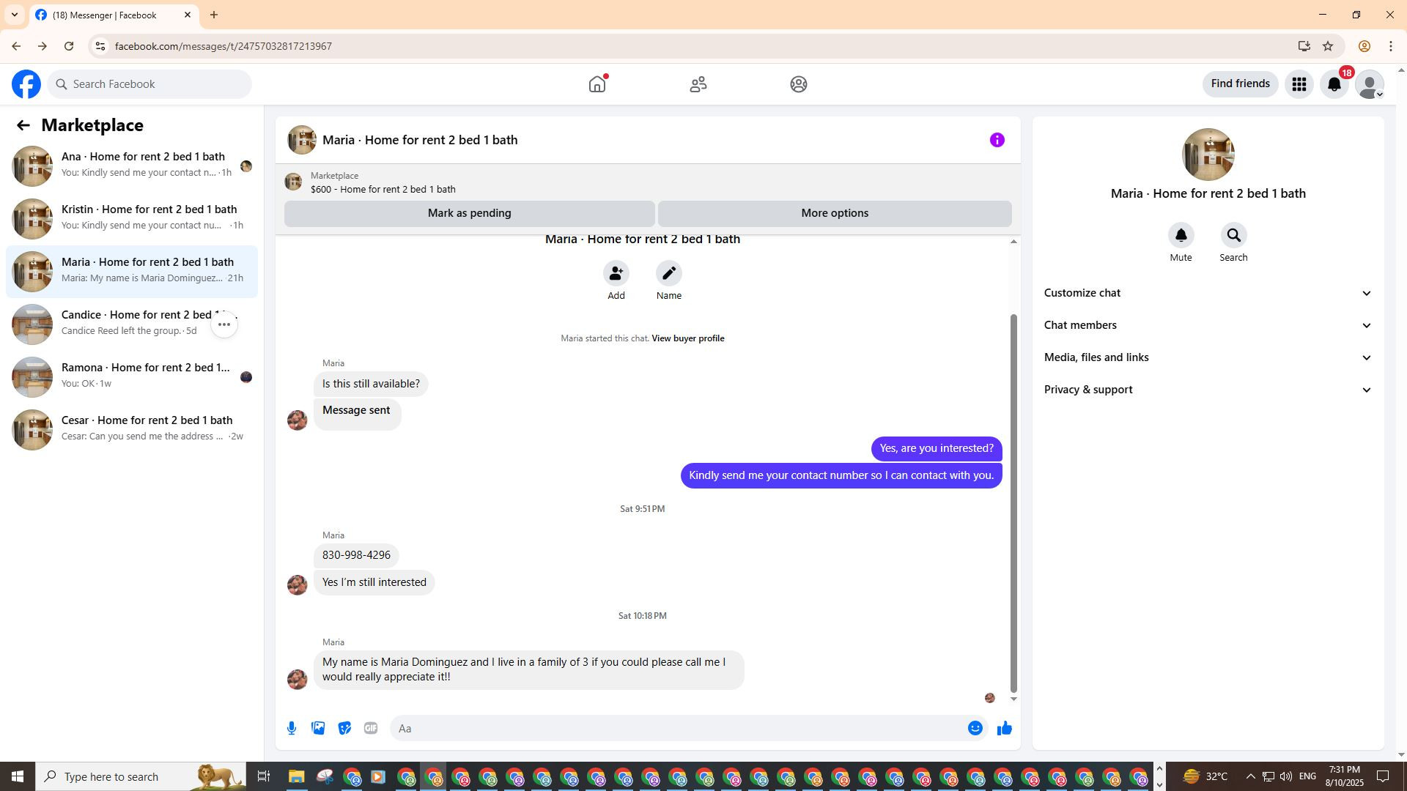The height and width of the screenshot is (791, 1407).
Task: Send a thumbs-up like
Action: (x=1004, y=728)
